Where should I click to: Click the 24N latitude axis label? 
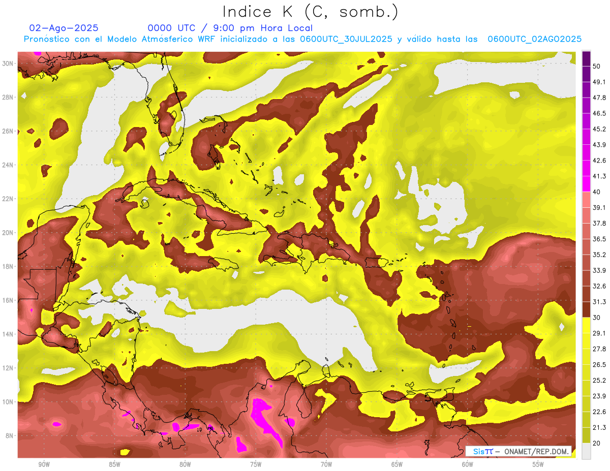pyautogui.click(x=8, y=165)
